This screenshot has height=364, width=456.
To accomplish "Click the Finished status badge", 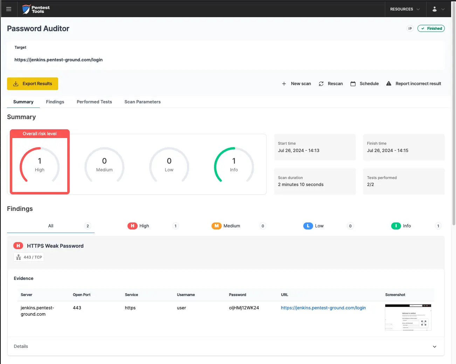I will (x=431, y=28).
